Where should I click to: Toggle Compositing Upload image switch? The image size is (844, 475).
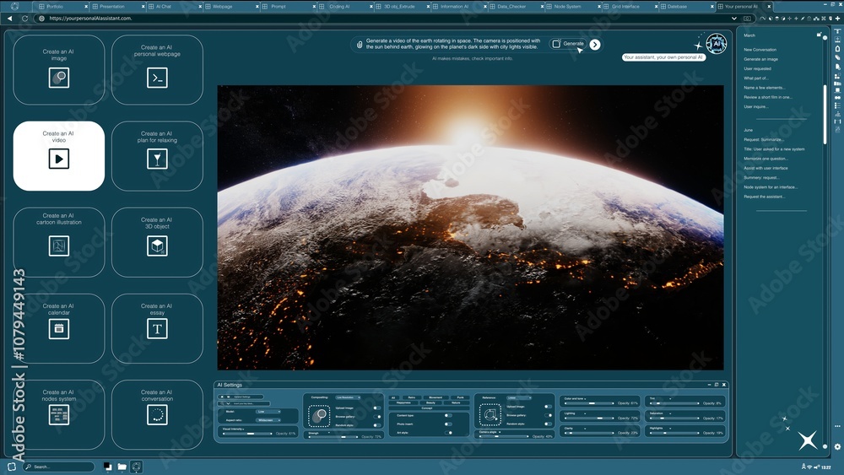coord(376,408)
